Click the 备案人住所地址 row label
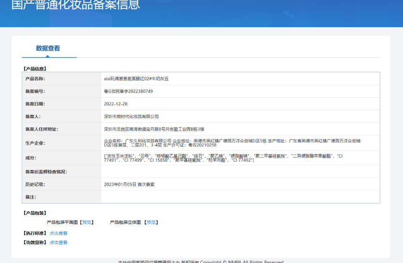Image resolution: width=403 pixels, height=263 pixels. (x=42, y=129)
